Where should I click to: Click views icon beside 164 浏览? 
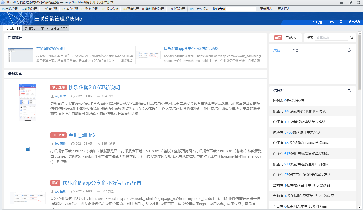(99, 96)
